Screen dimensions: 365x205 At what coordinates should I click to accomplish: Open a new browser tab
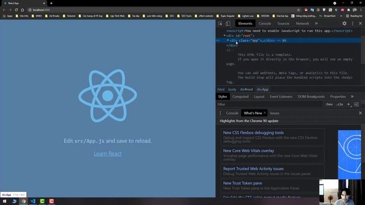tap(51, 3)
